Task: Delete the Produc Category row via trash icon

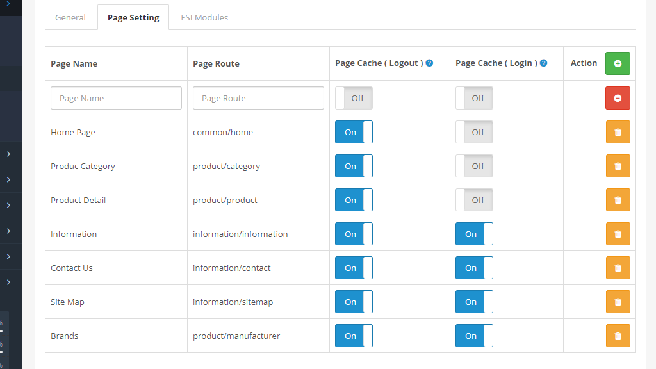Action: click(x=618, y=166)
